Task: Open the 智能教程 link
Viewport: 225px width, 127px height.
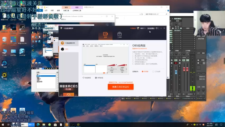Action: coord(87,78)
